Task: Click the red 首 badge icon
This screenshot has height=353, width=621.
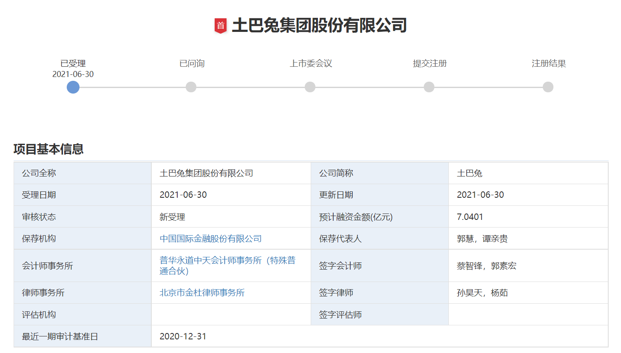Action: pos(220,26)
